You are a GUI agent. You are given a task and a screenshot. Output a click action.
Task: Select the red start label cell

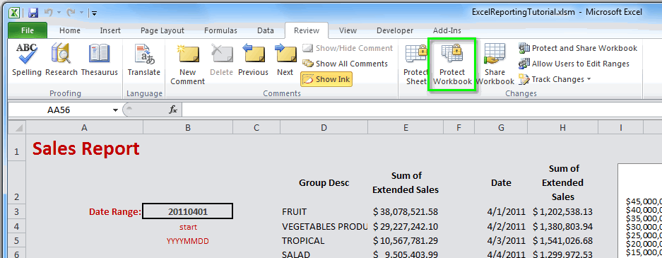(188, 227)
